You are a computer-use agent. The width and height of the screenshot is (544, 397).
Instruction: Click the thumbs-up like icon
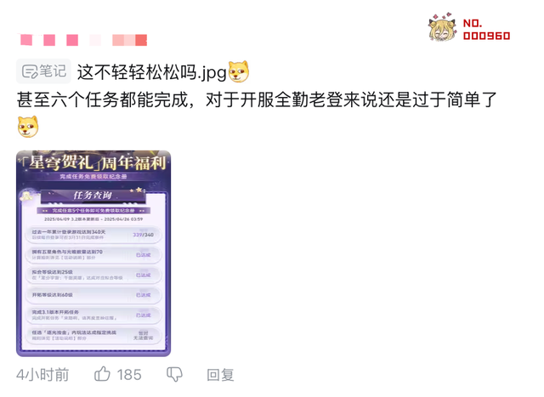point(102,374)
